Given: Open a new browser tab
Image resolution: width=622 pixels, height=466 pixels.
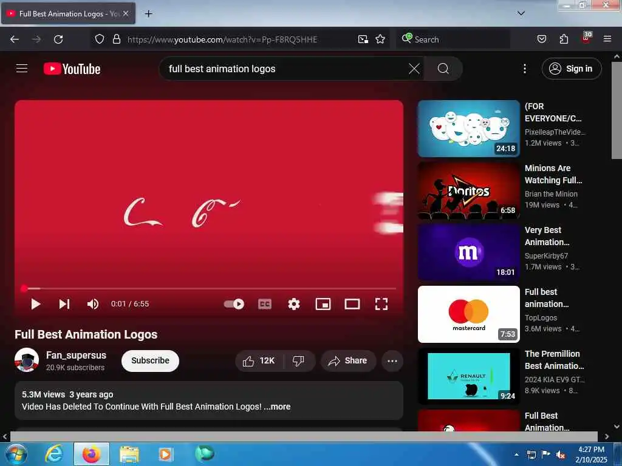Looking at the screenshot, I should tap(148, 14).
